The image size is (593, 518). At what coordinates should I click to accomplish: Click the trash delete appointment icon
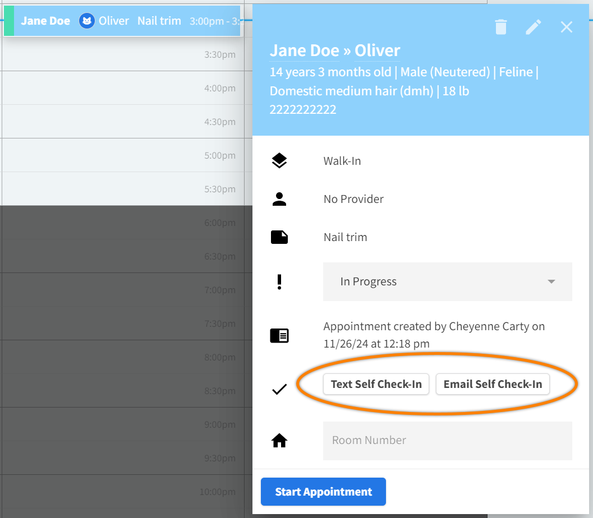[x=501, y=27]
